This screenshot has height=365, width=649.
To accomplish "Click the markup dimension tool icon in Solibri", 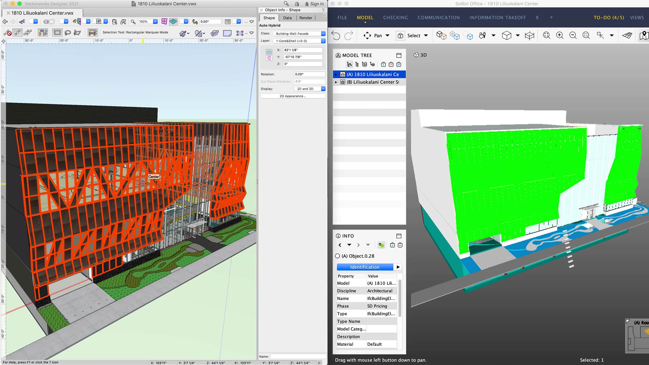I will pos(600,35).
